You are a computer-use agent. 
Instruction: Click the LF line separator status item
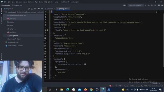[x=116, y=86]
